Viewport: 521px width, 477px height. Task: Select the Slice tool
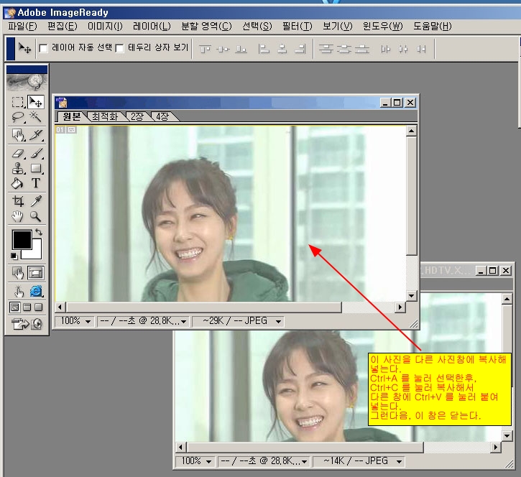[36, 135]
